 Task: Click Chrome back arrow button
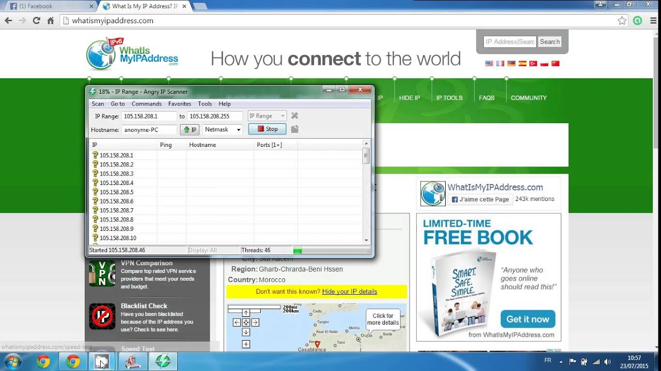8,21
